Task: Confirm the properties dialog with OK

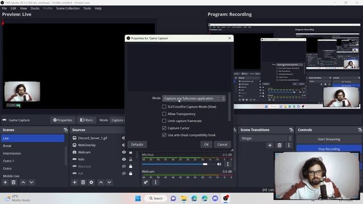Action: [206, 144]
